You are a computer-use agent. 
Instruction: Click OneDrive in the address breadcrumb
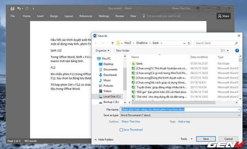[142, 43]
